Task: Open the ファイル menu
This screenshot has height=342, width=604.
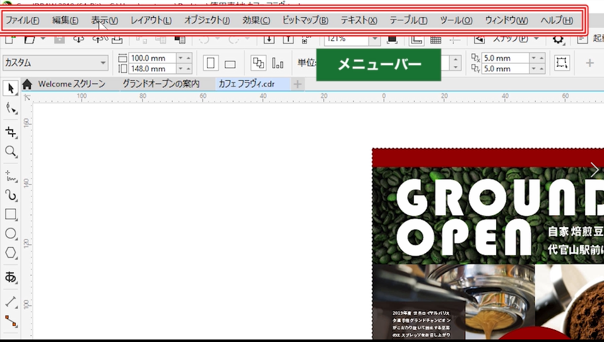Action: pyautogui.click(x=23, y=20)
